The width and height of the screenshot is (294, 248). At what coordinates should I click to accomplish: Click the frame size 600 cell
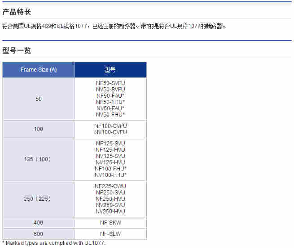(x=39, y=234)
